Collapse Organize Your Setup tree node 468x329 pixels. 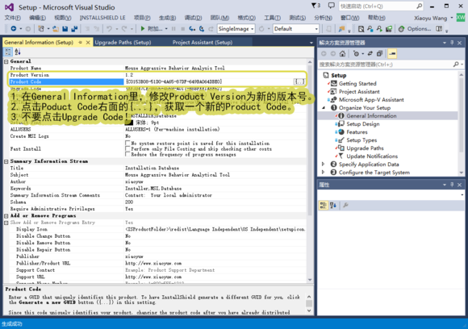(x=324, y=108)
